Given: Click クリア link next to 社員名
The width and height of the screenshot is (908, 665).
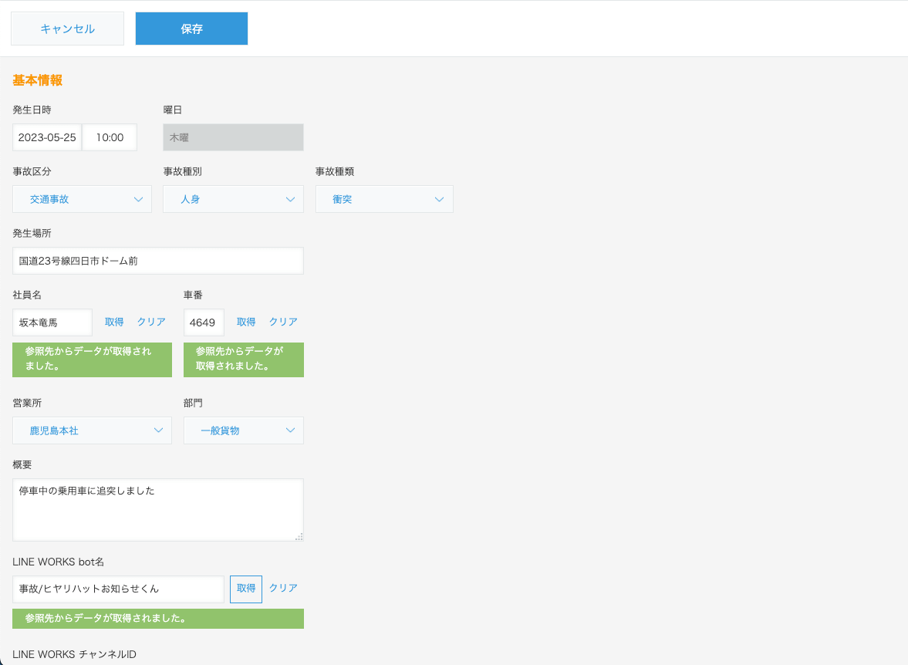Looking at the screenshot, I should pyautogui.click(x=151, y=322).
